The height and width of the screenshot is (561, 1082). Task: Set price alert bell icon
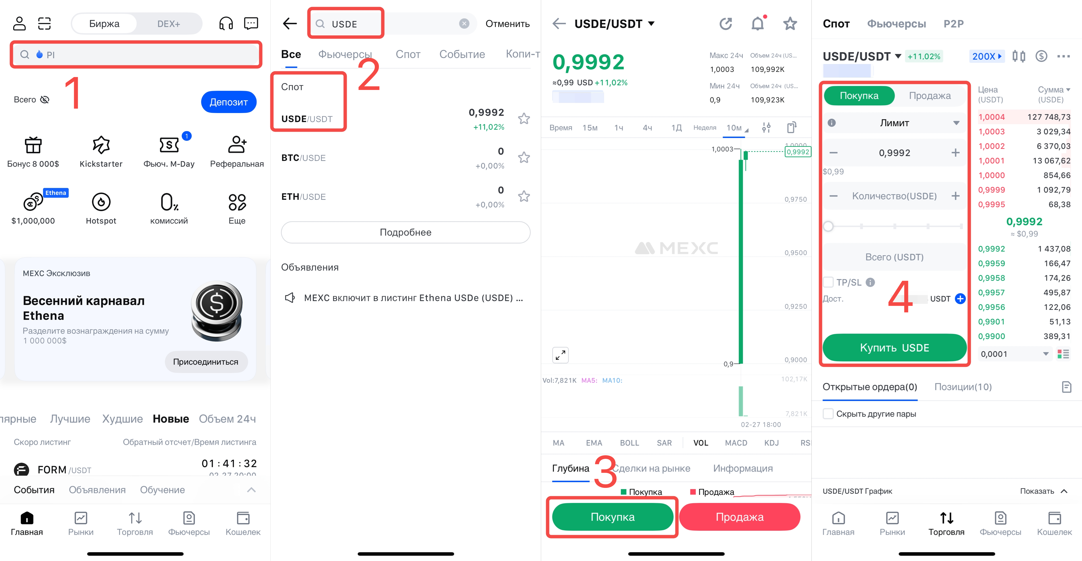pos(758,24)
